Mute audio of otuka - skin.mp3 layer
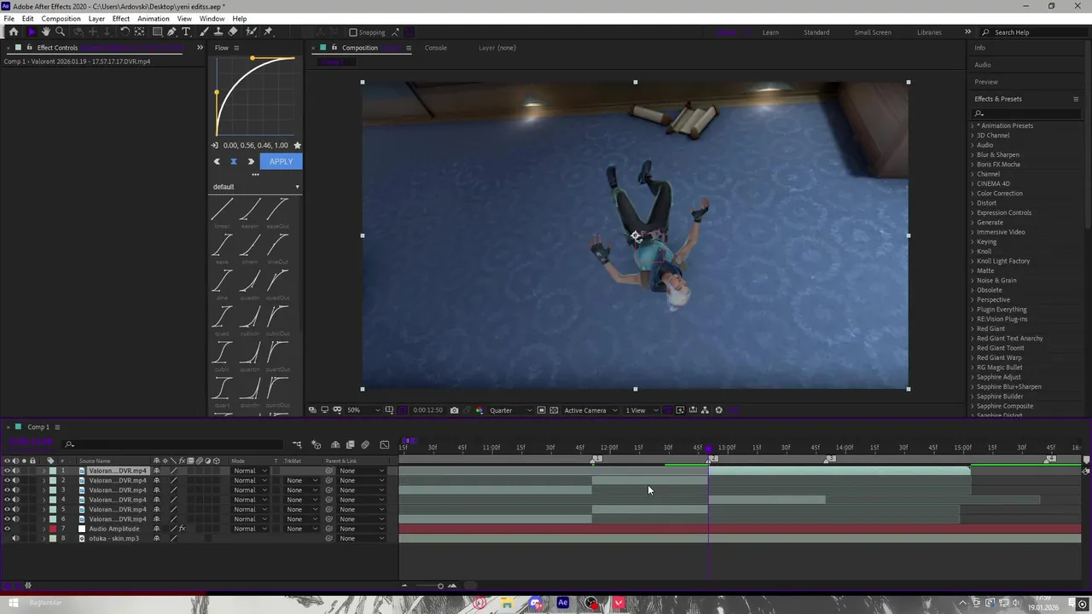This screenshot has width=1092, height=614. click(15, 538)
